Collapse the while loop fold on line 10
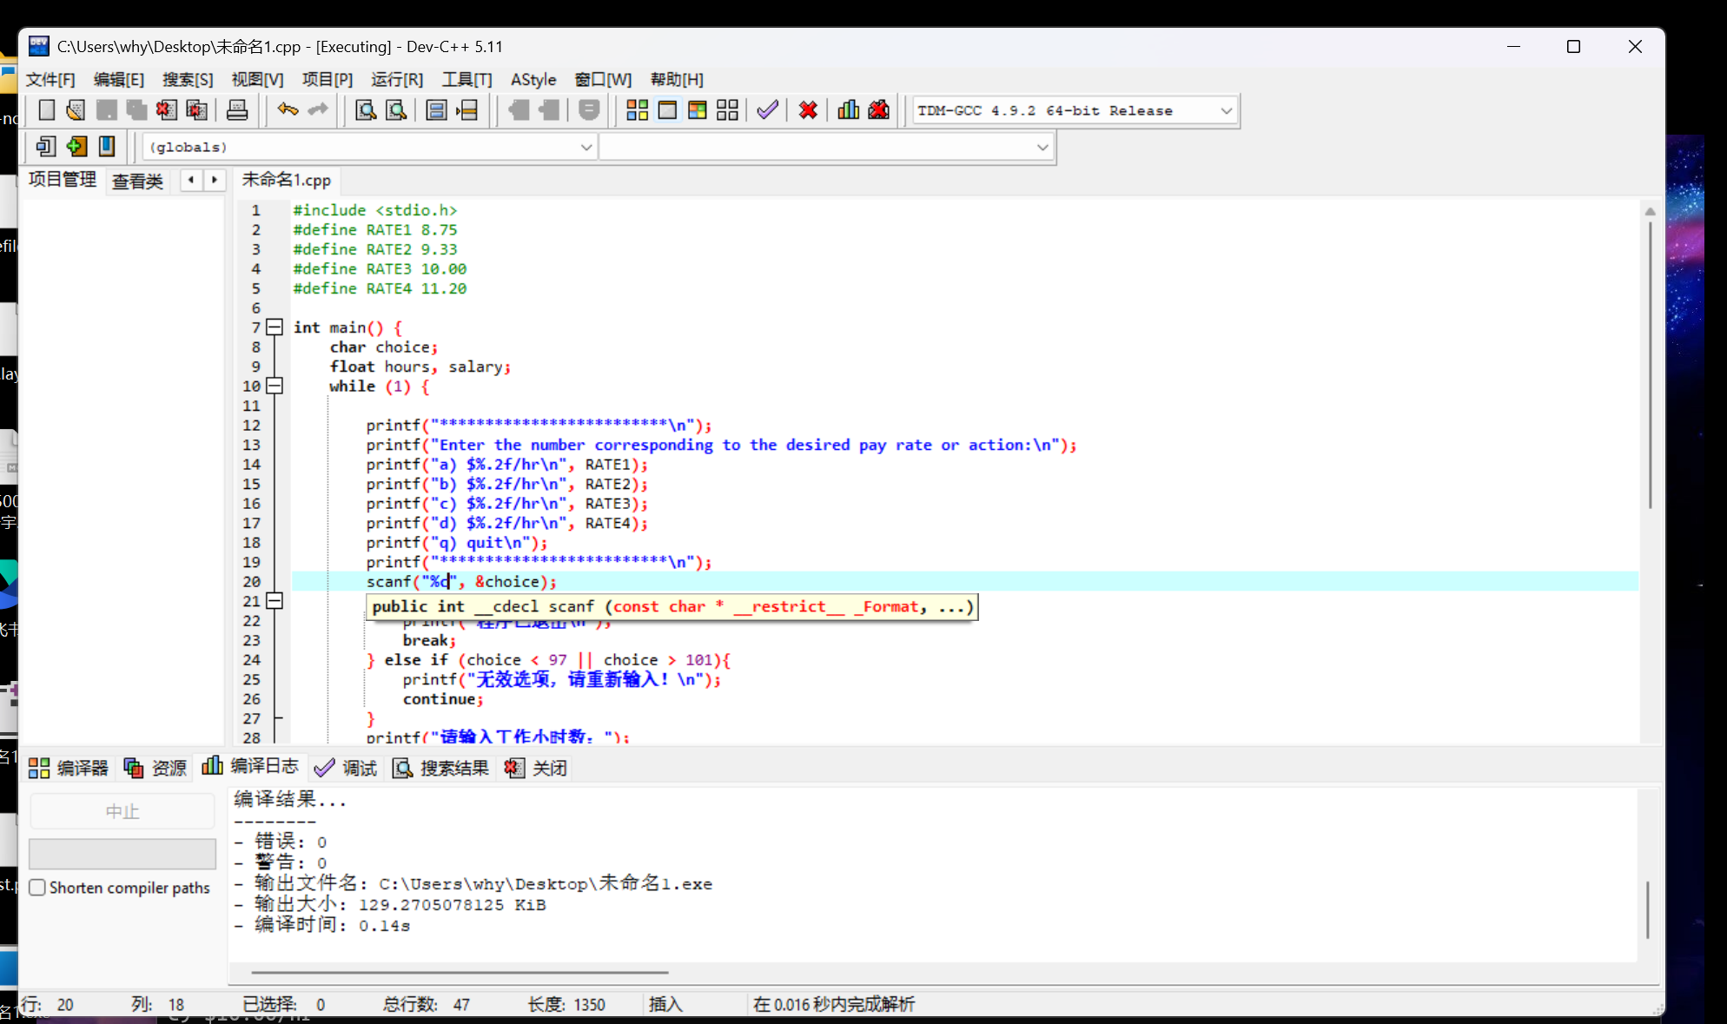The height and width of the screenshot is (1024, 1727). pos(275,386)
